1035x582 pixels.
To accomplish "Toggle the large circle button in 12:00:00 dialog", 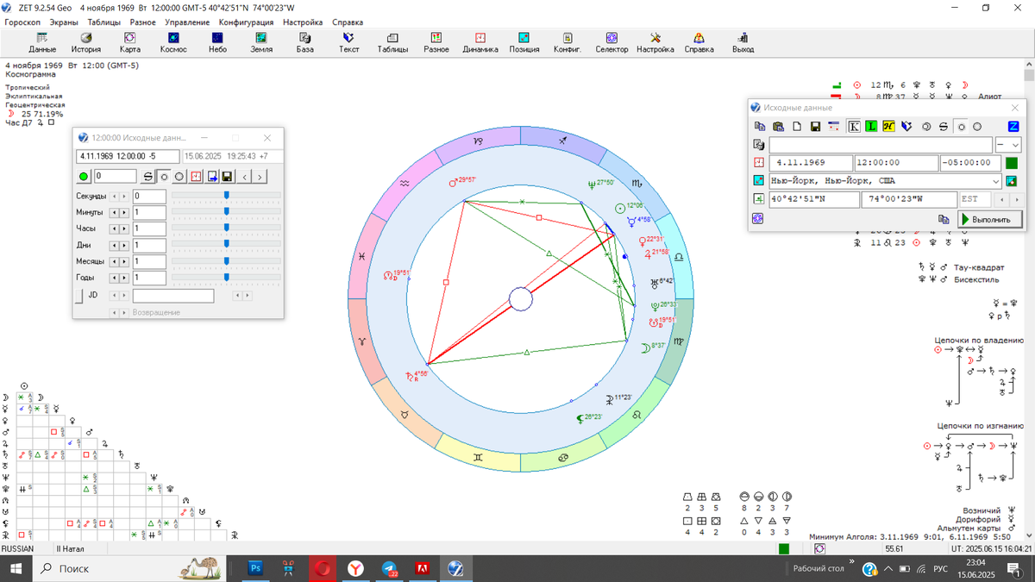I will 179,177.
